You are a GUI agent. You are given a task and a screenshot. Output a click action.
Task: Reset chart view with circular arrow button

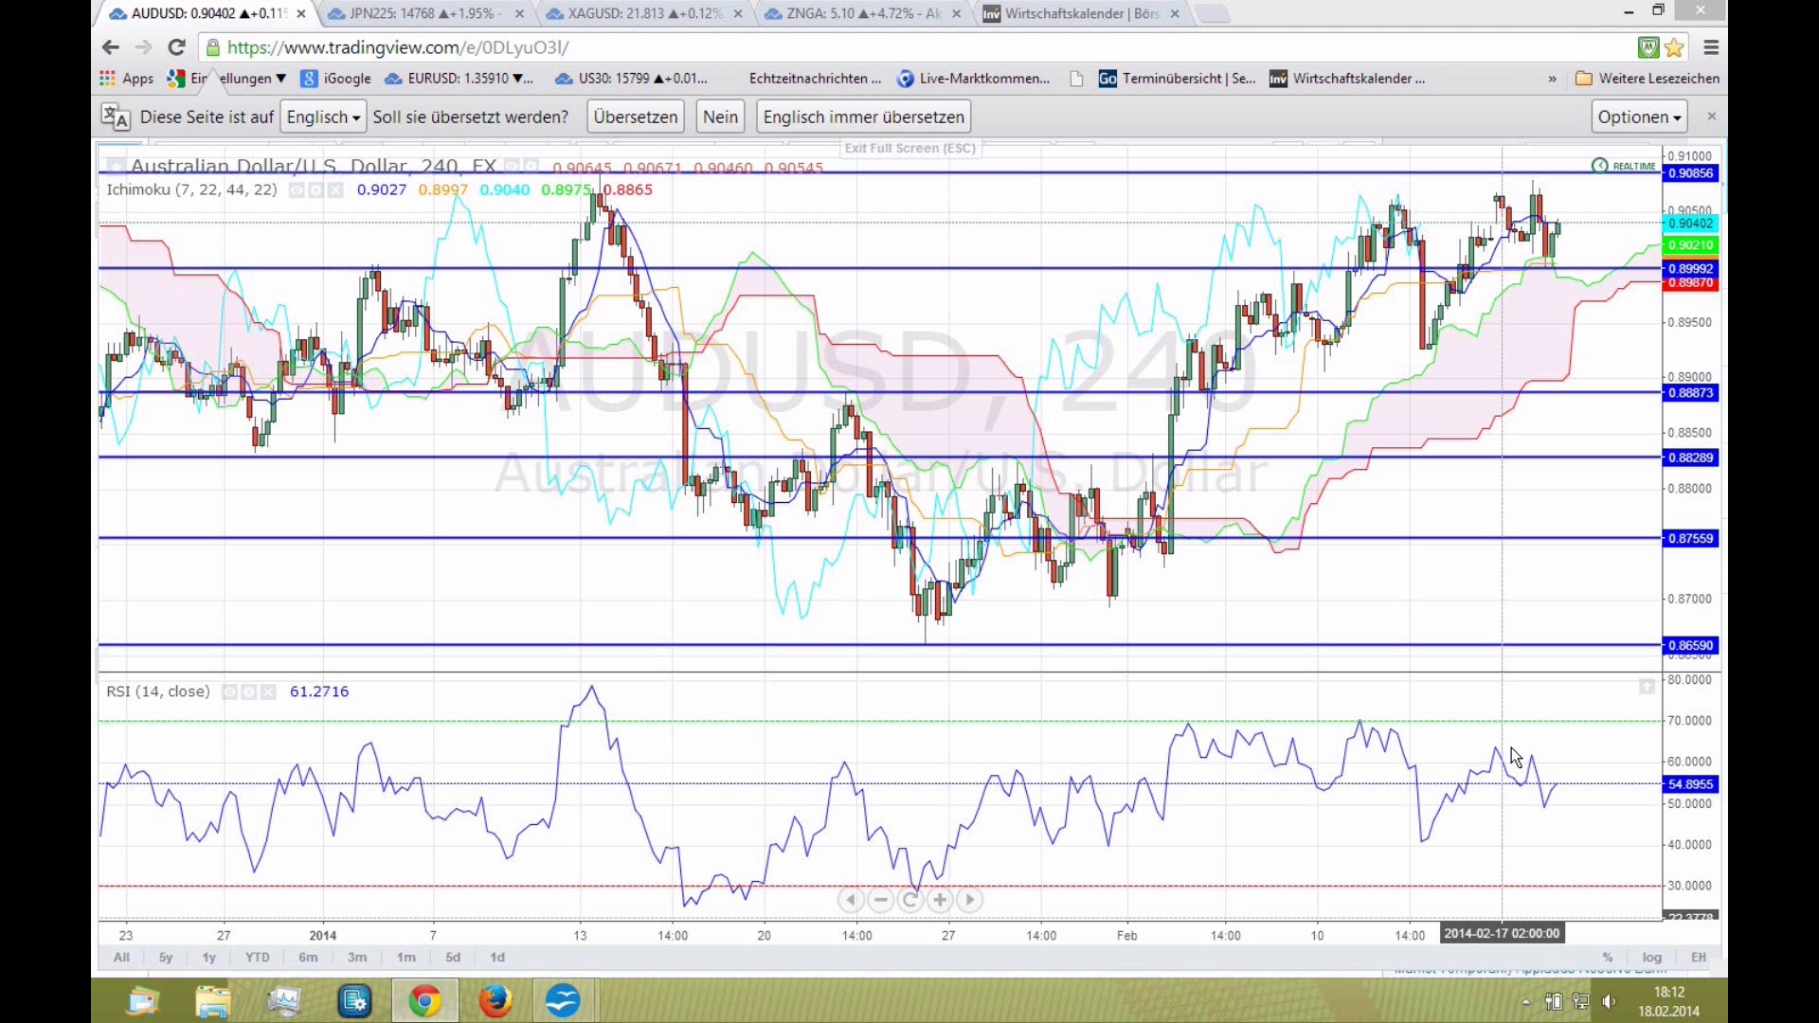[x=910, y=900]
